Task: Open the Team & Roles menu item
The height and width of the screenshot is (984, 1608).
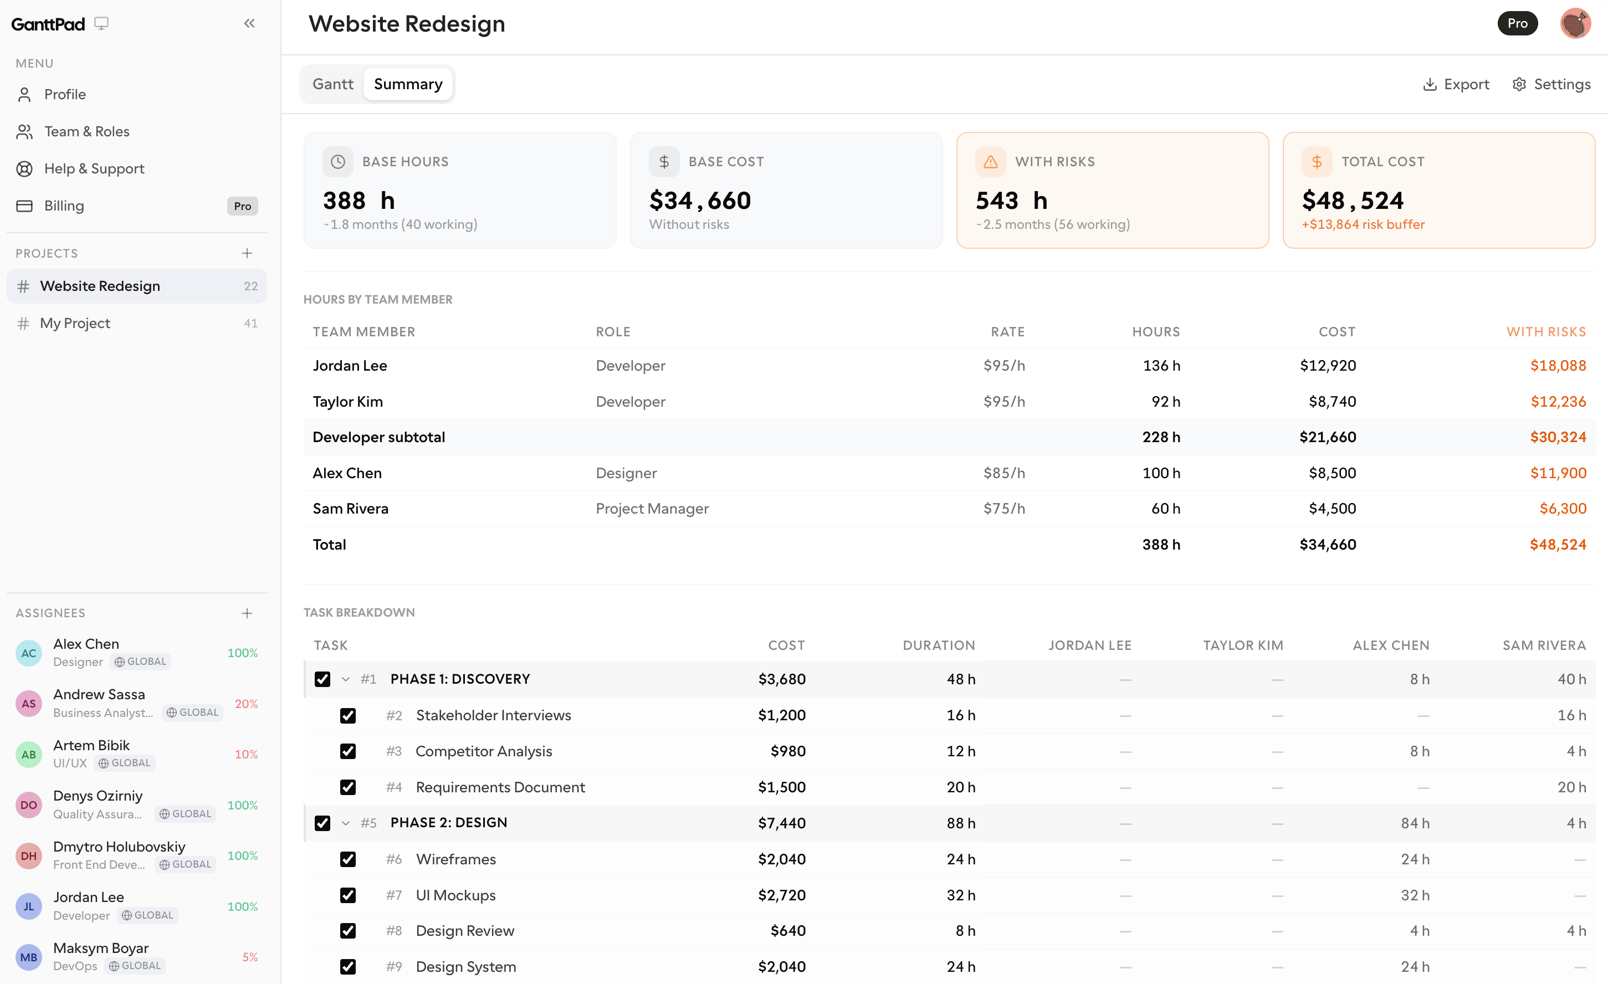Action: pyautogui.click(x=87, y=131)
